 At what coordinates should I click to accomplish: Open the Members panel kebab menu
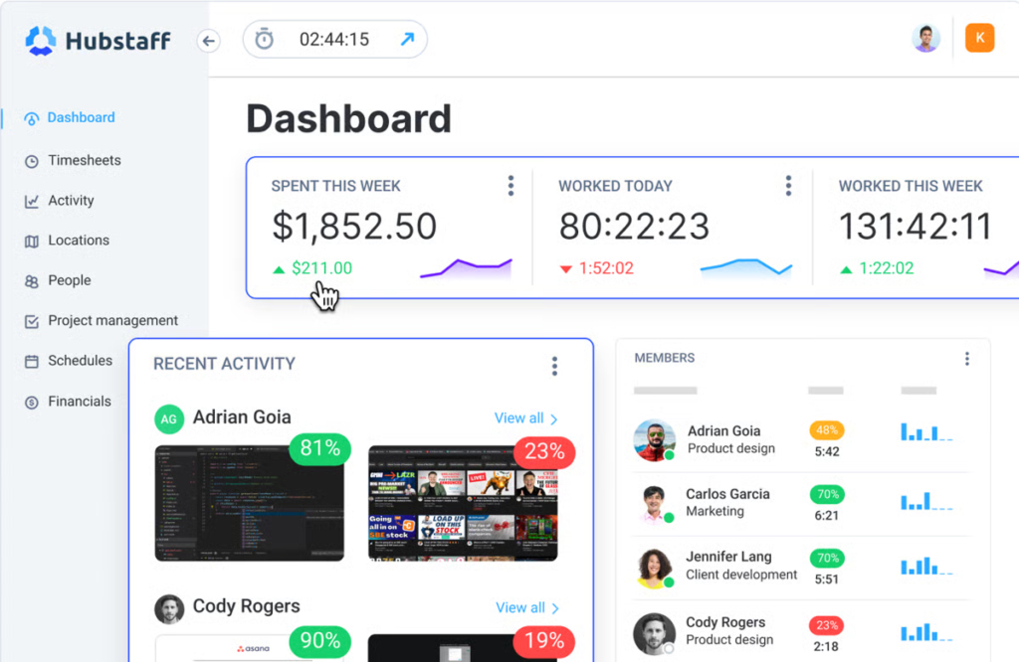(x=966, y=359)
